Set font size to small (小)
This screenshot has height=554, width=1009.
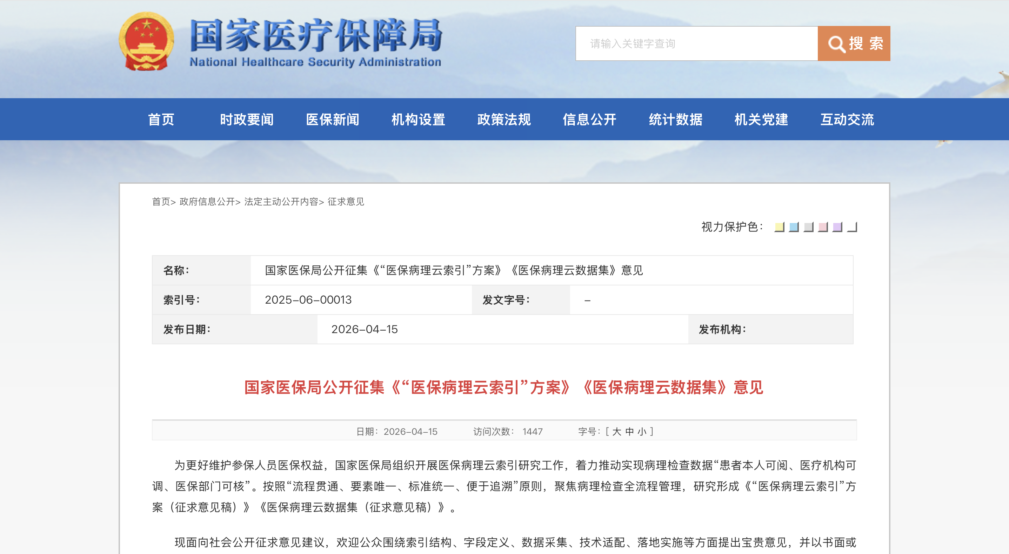[642, 432]
